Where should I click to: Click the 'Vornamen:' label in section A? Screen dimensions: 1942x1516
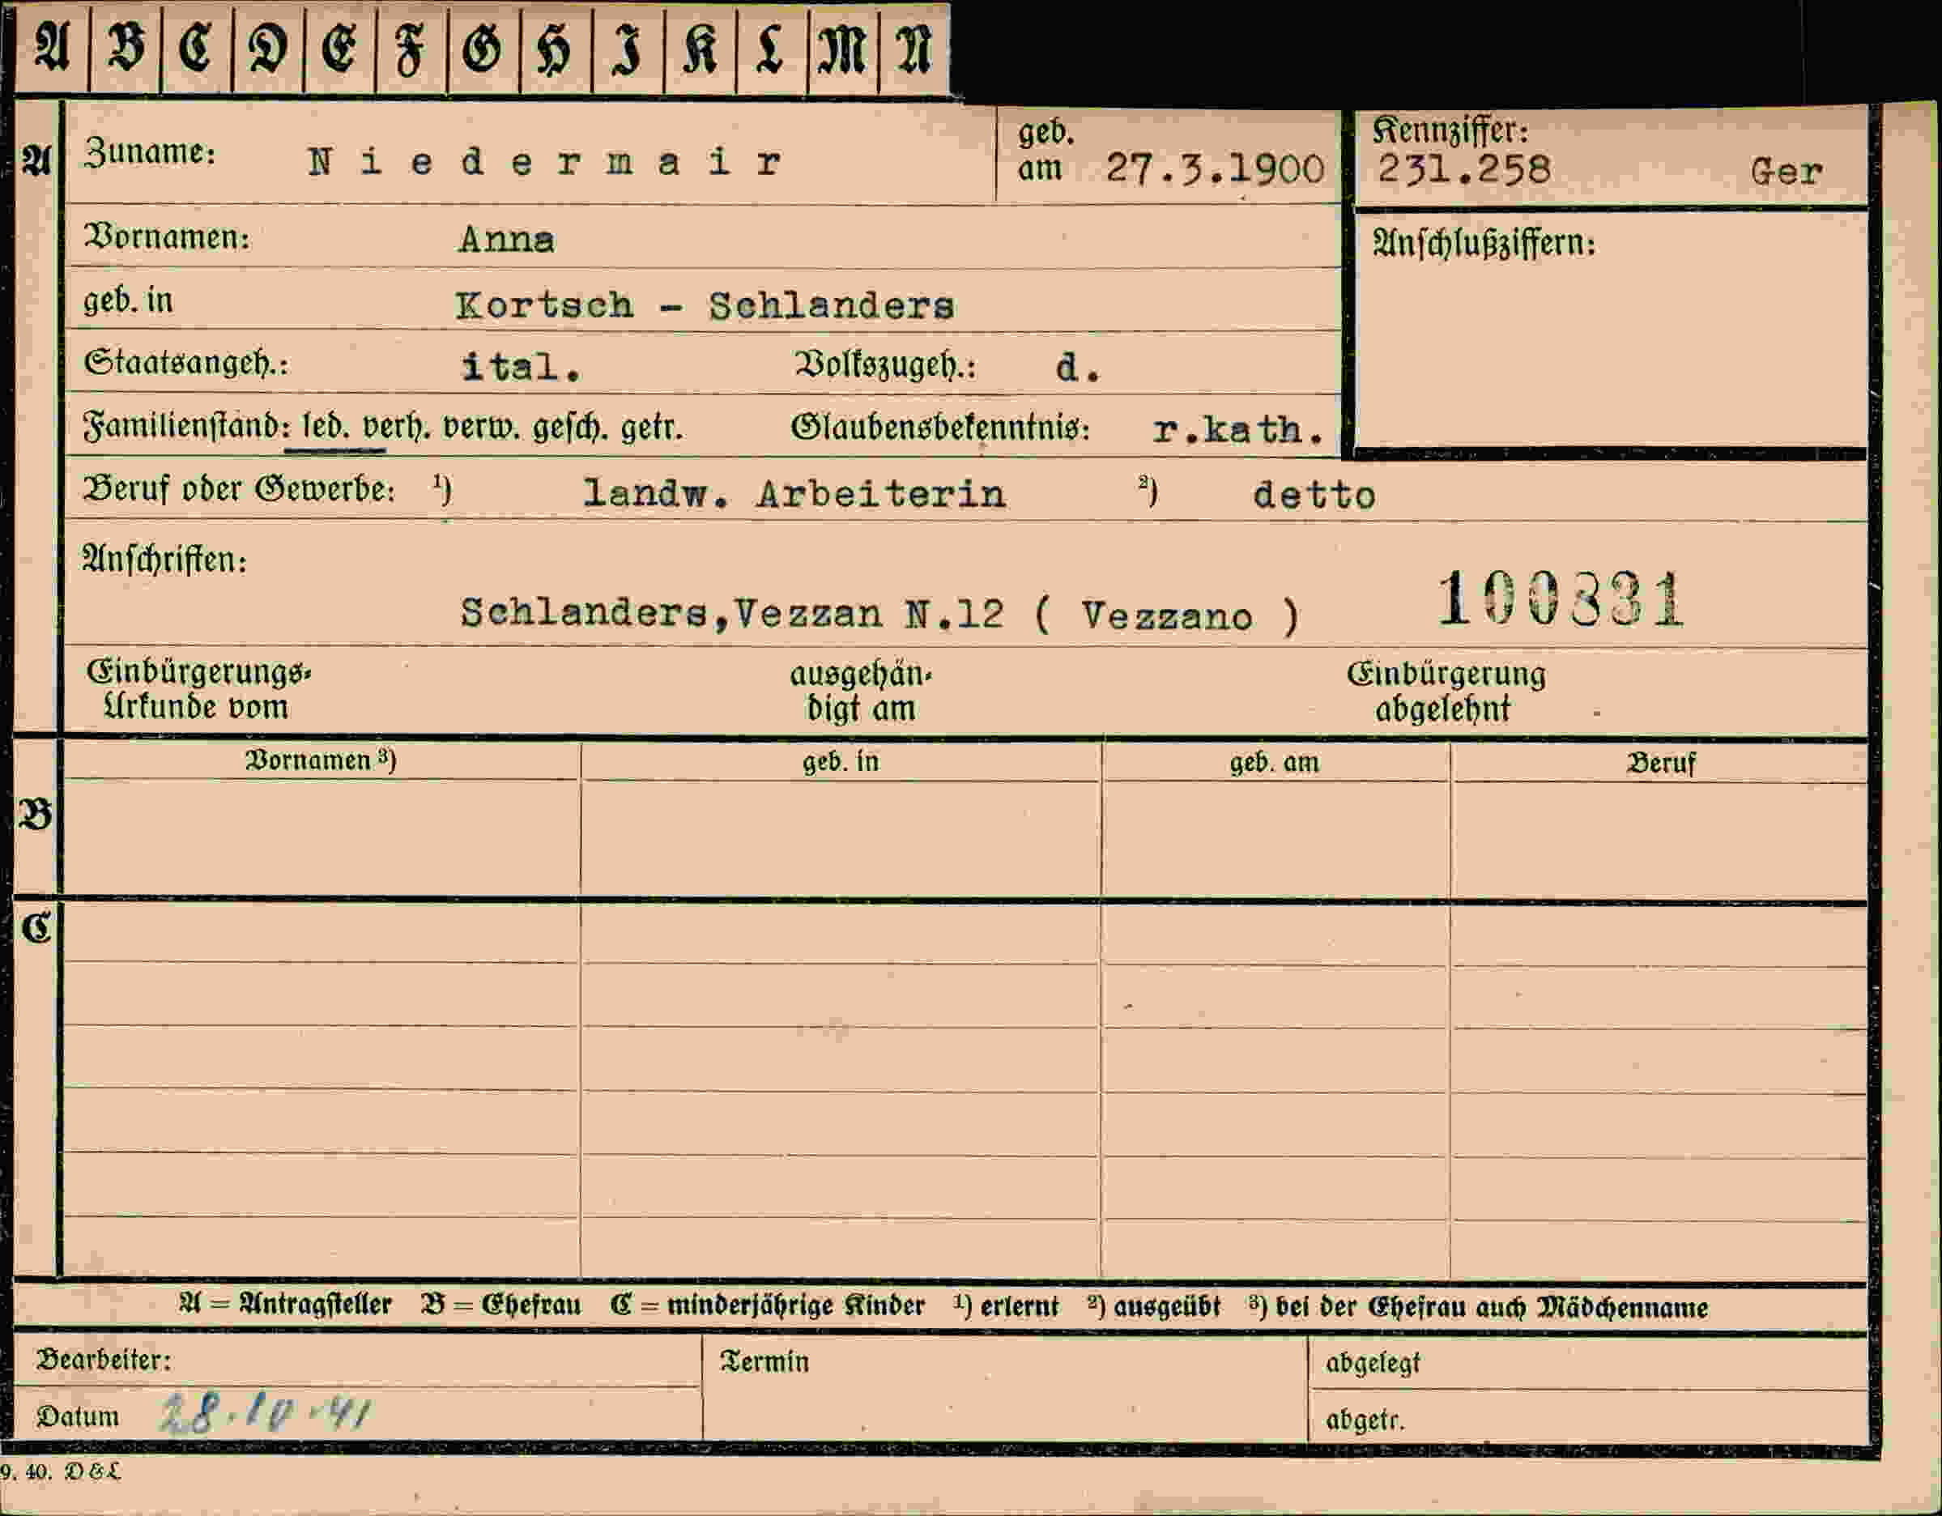coord(166,237)
